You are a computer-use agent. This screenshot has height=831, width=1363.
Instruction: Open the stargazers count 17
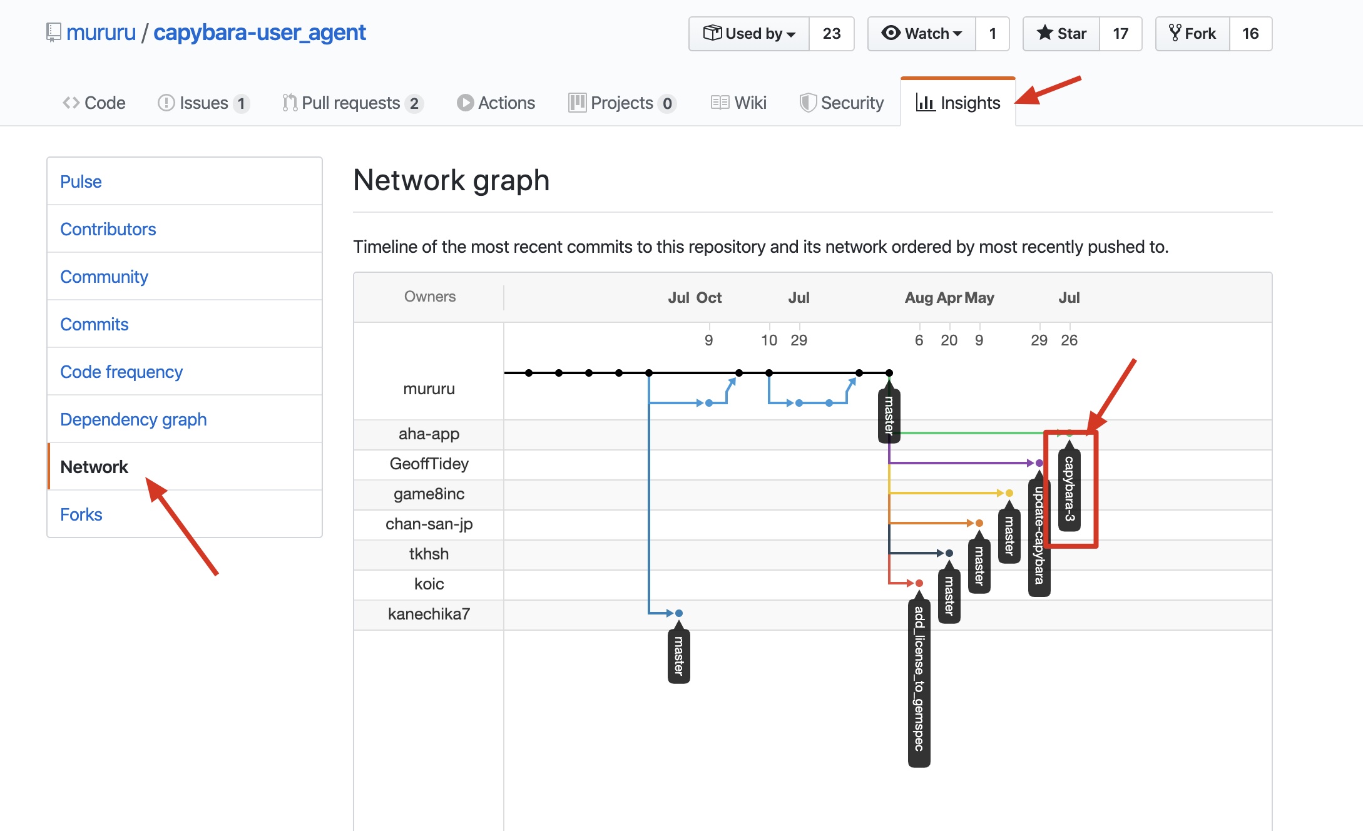(1120, 34)
